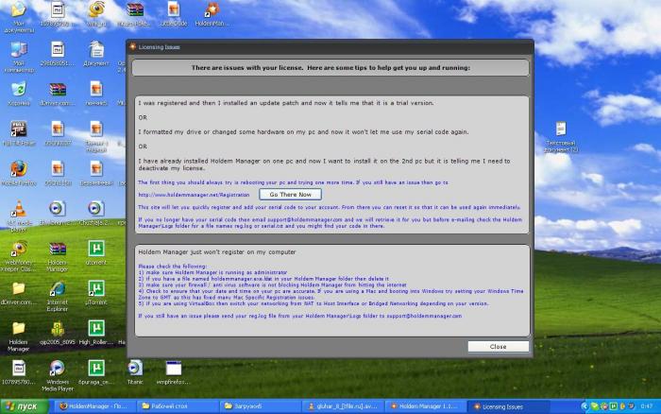The height and width of the screenshot is (414, 661).
Task: Select the Windows Media Player shortcut
Action: (x=58, y=375)
